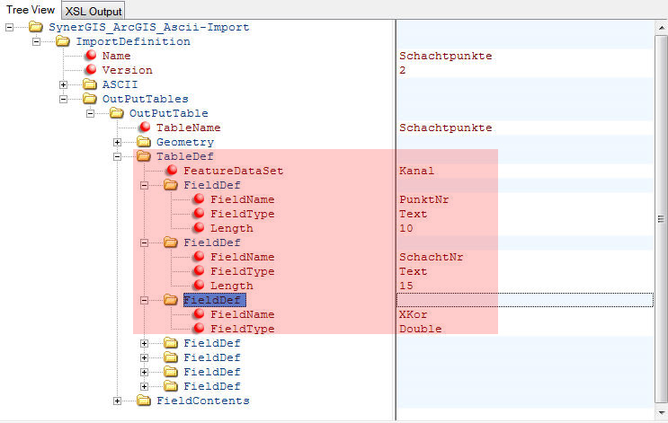Click the folder icon of the Geometry node
668x423 pixels.
pyautogui.click(x=145, y=142)
